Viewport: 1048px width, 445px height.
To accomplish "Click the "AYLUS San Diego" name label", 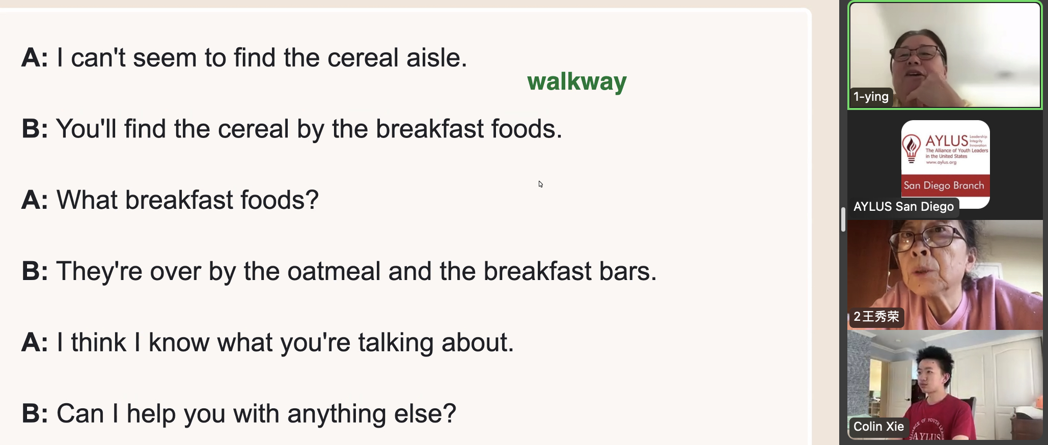I will point(903,207).
